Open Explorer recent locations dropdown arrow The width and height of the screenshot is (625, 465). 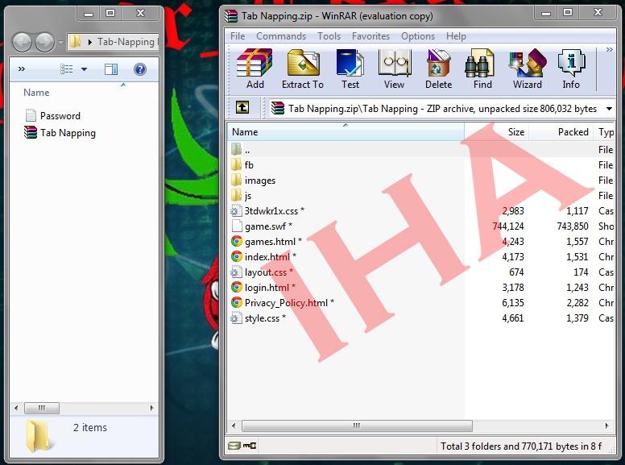click(60, 42)
